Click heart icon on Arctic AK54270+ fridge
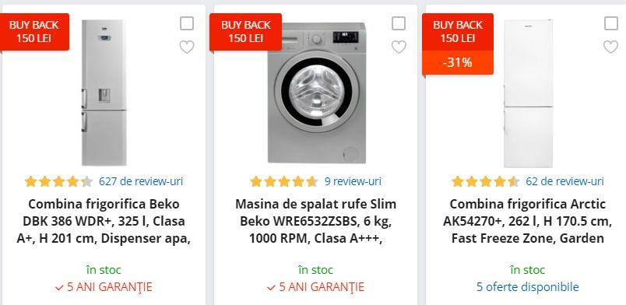 point(611,47)
